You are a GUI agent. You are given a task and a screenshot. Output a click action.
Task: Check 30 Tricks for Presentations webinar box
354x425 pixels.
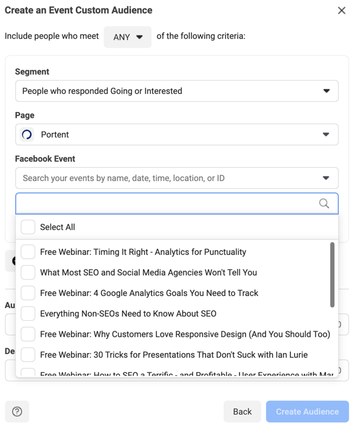(28, 355)
